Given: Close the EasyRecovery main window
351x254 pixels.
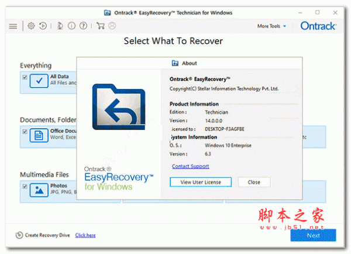Looking at the screenshot, I should click(335, 13).
